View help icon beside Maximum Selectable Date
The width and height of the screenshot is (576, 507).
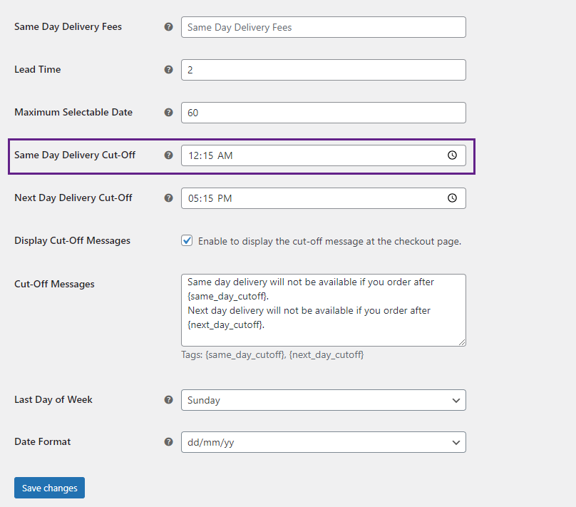coord(168,113)
